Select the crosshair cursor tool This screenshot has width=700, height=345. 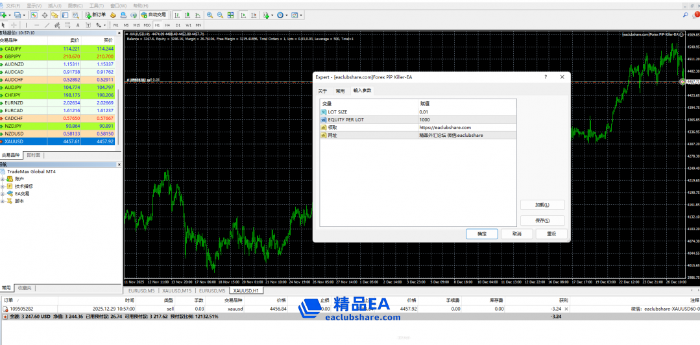14,25
